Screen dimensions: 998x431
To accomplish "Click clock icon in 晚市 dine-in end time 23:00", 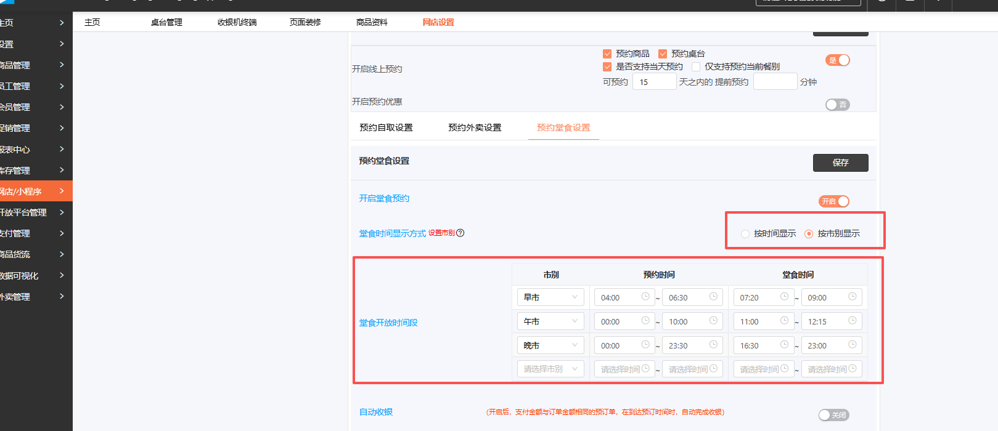I will click(x=852, y=345).
